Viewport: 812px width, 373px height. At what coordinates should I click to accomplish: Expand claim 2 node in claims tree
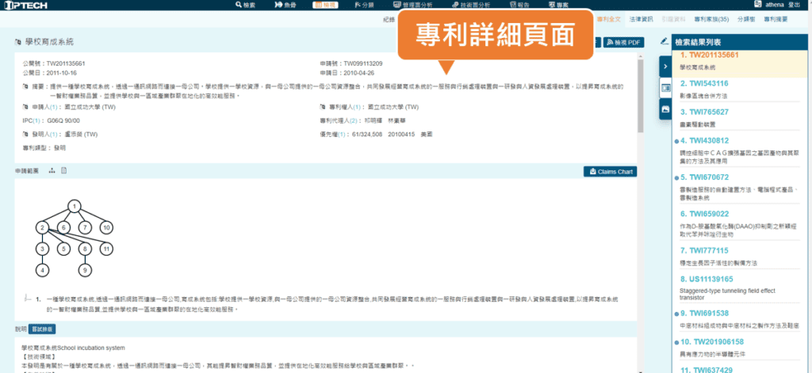(x=41, y=228)
